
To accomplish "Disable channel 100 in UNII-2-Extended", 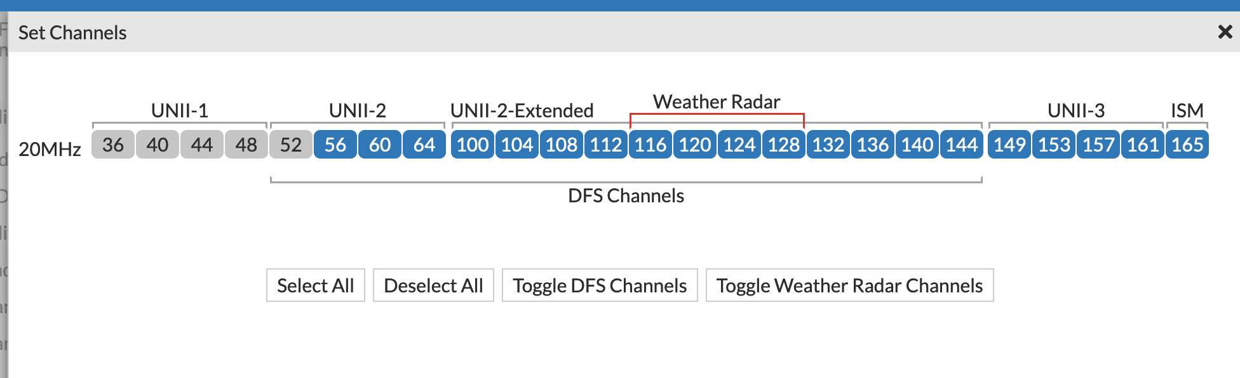I will 472,145.
